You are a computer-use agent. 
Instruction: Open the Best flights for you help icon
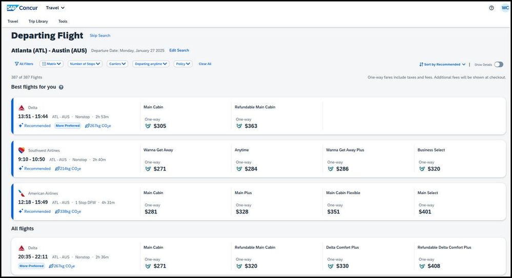(x=61, y=87)
